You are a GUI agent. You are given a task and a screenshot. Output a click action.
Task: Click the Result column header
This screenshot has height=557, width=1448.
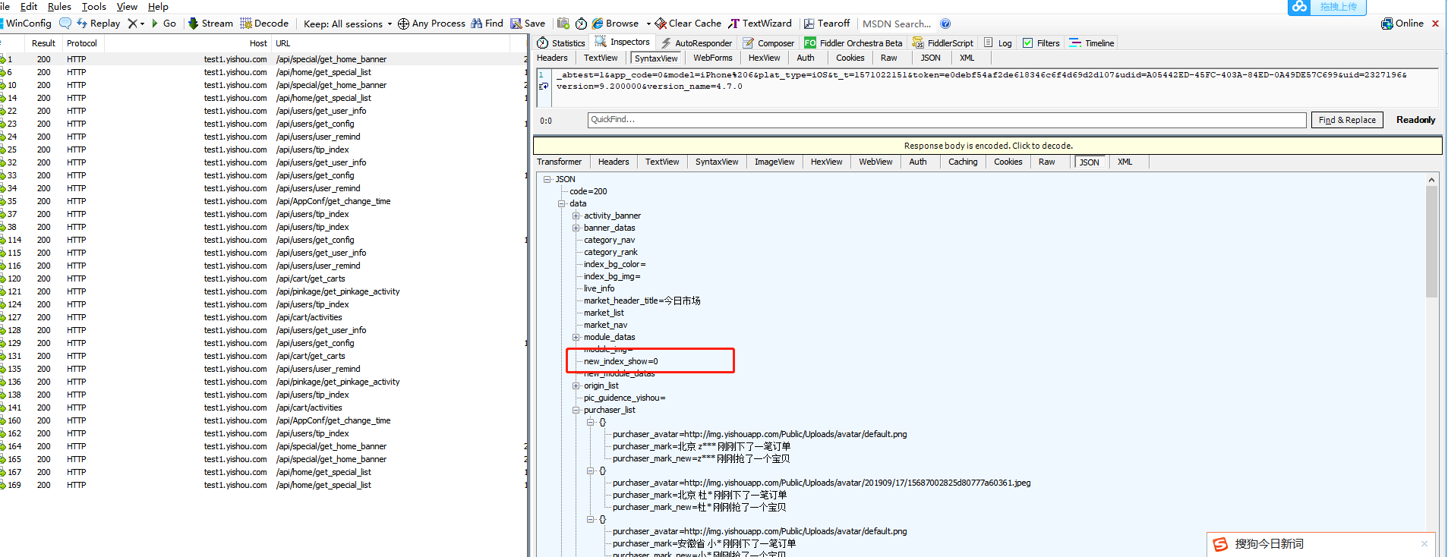pyautogui.click(x=43, y=43)
